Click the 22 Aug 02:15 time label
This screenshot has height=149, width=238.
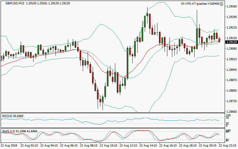29,146
